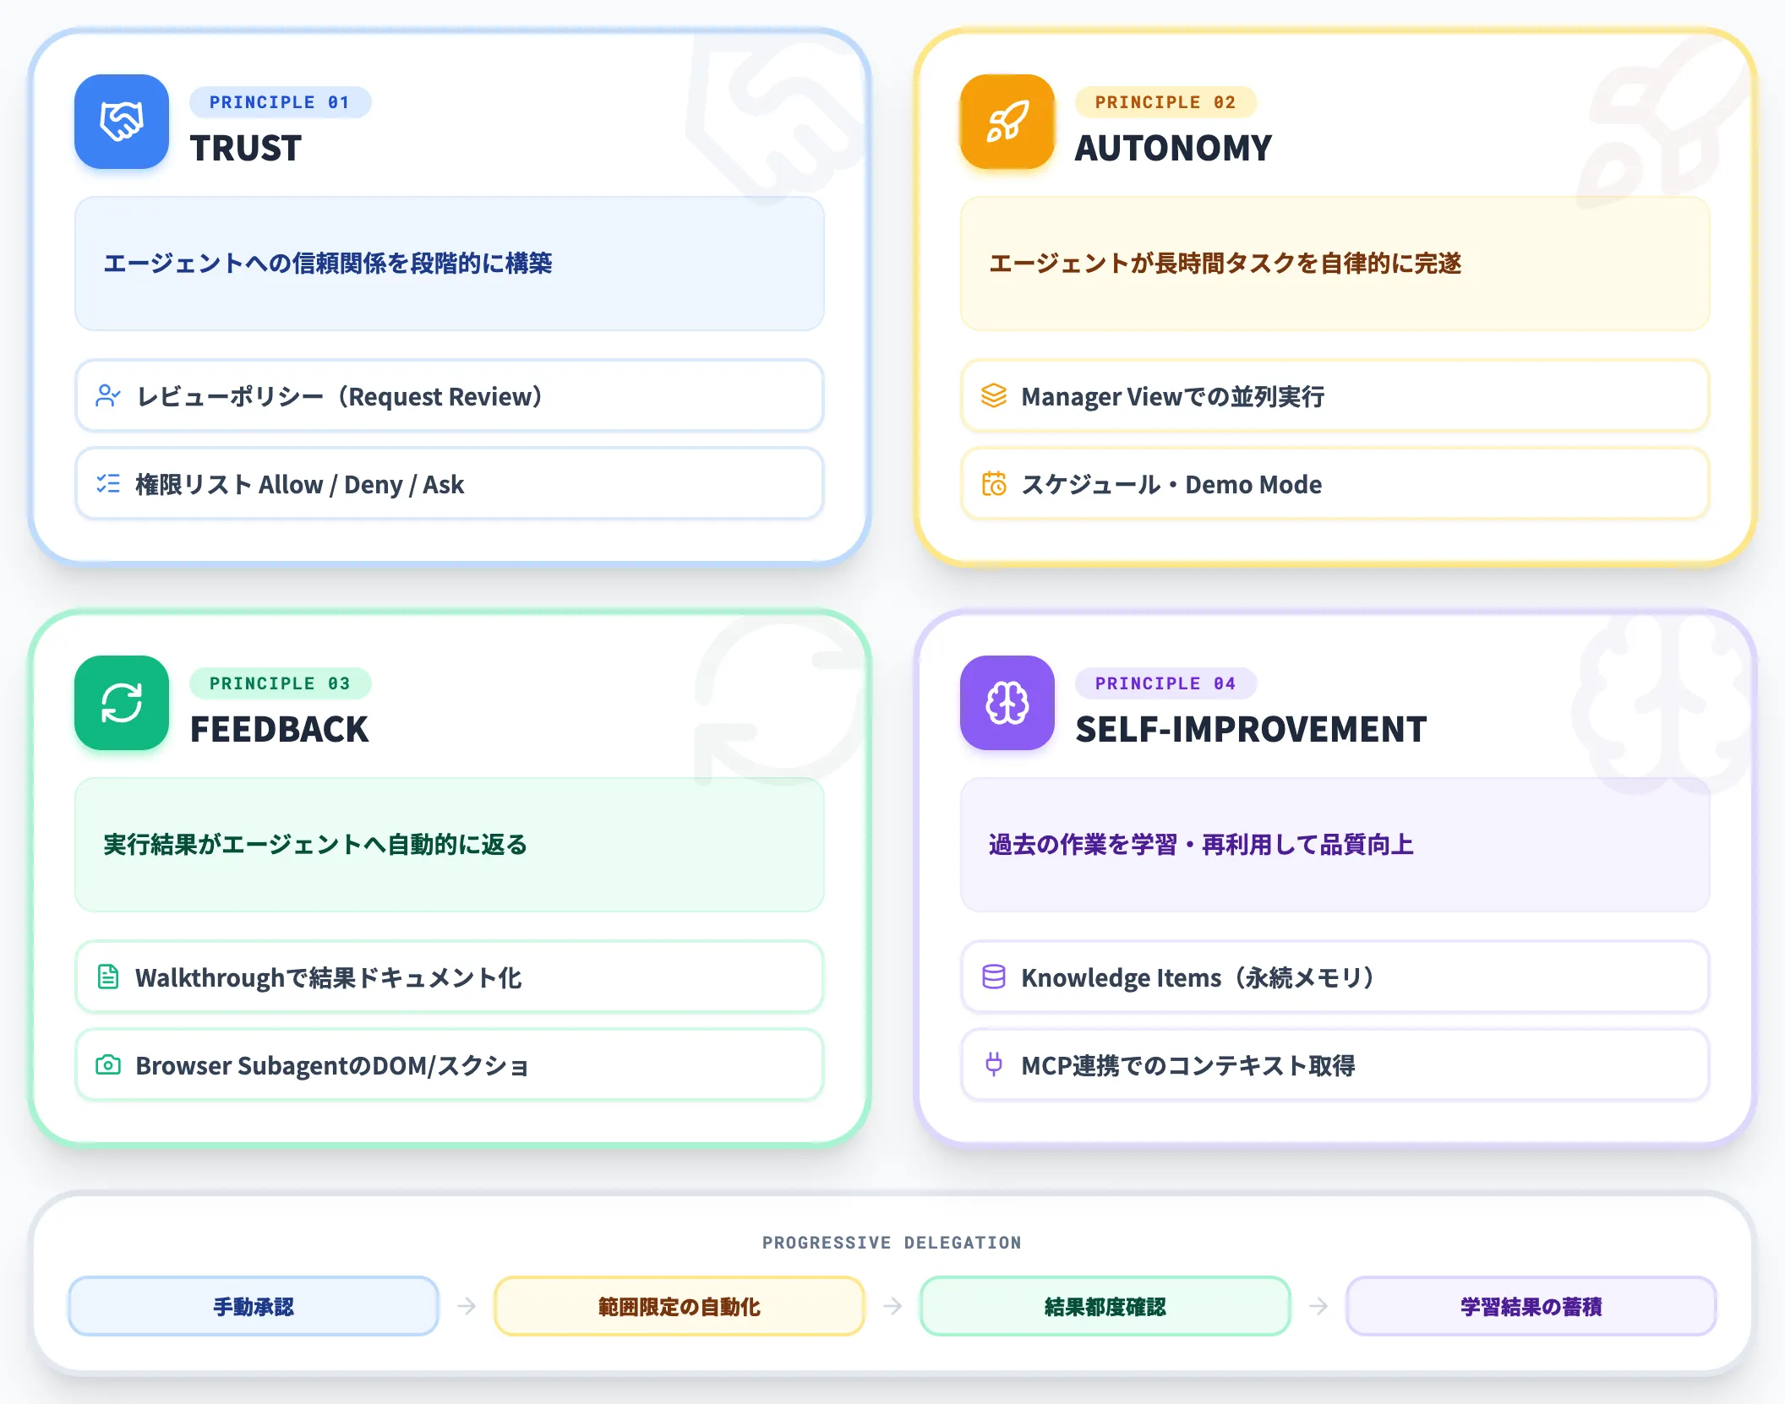1785x1404 pixels.
Task: Click the arrow after 結果都度確認
Action: [1318, 1307]
